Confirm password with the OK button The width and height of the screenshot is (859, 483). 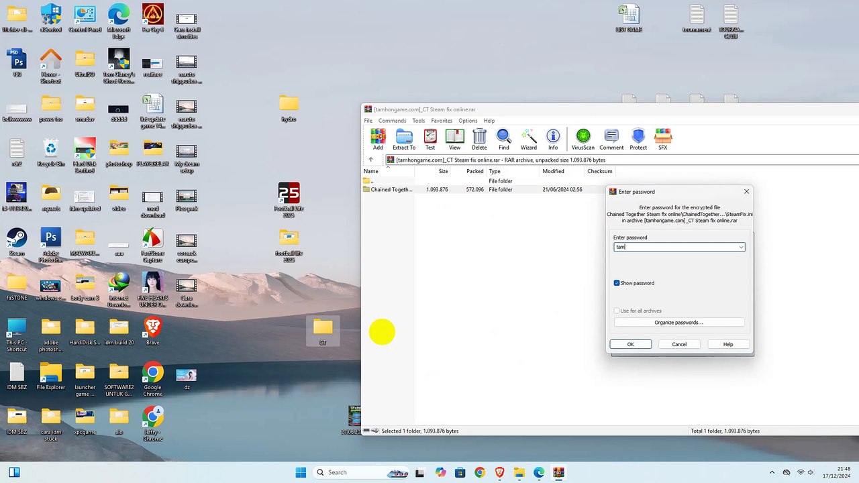click(630, 344)
